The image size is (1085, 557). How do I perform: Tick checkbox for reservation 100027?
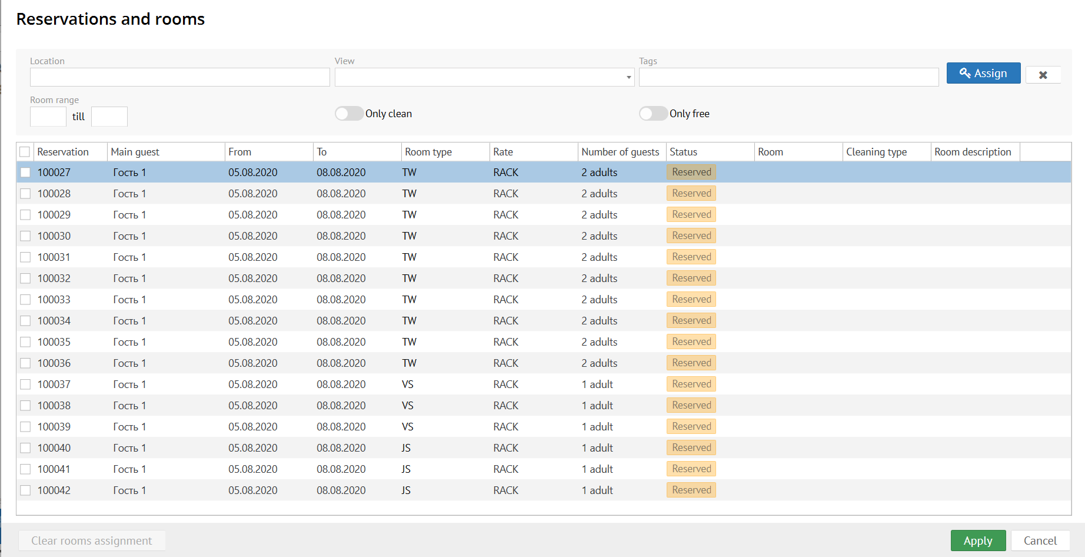(x=25, y=173)
